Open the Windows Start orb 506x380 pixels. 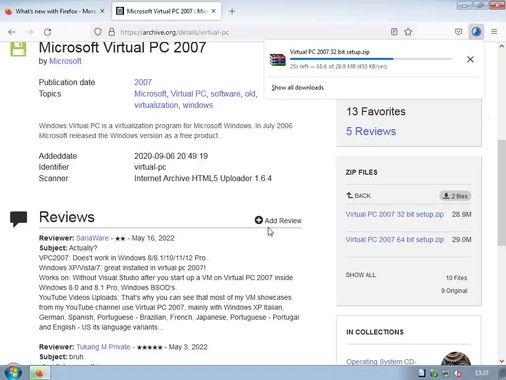[13, 372]
